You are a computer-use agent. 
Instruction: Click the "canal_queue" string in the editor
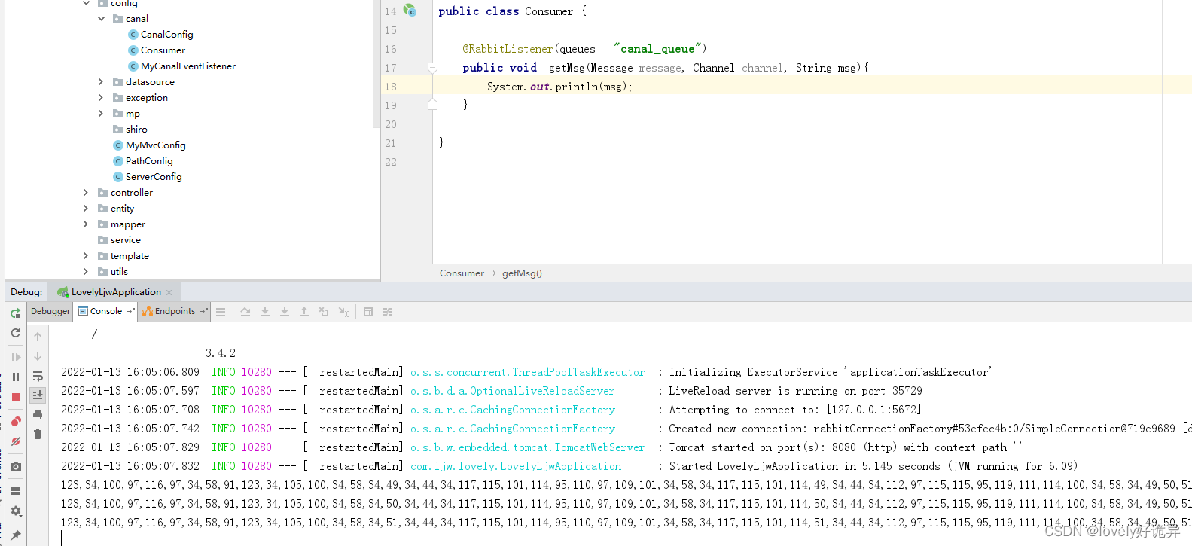[657, 49]
